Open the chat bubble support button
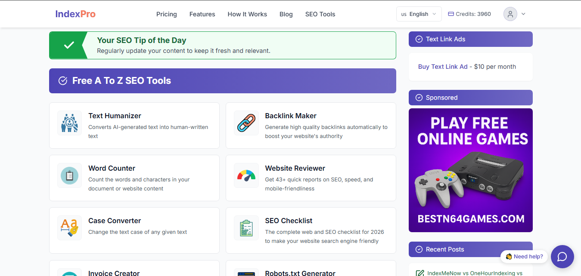The image size is (581, 276). pyautogui.click(x=562, y=257)
